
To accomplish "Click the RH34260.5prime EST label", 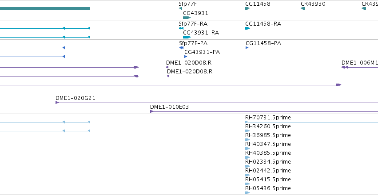I will 268,126.
